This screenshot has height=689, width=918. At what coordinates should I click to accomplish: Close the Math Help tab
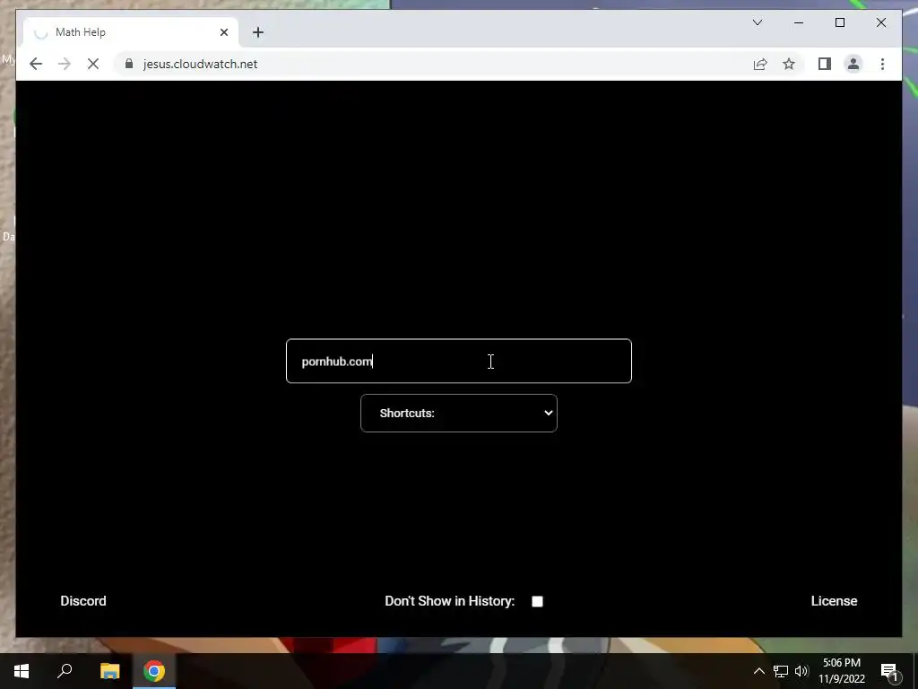point(224,32)
